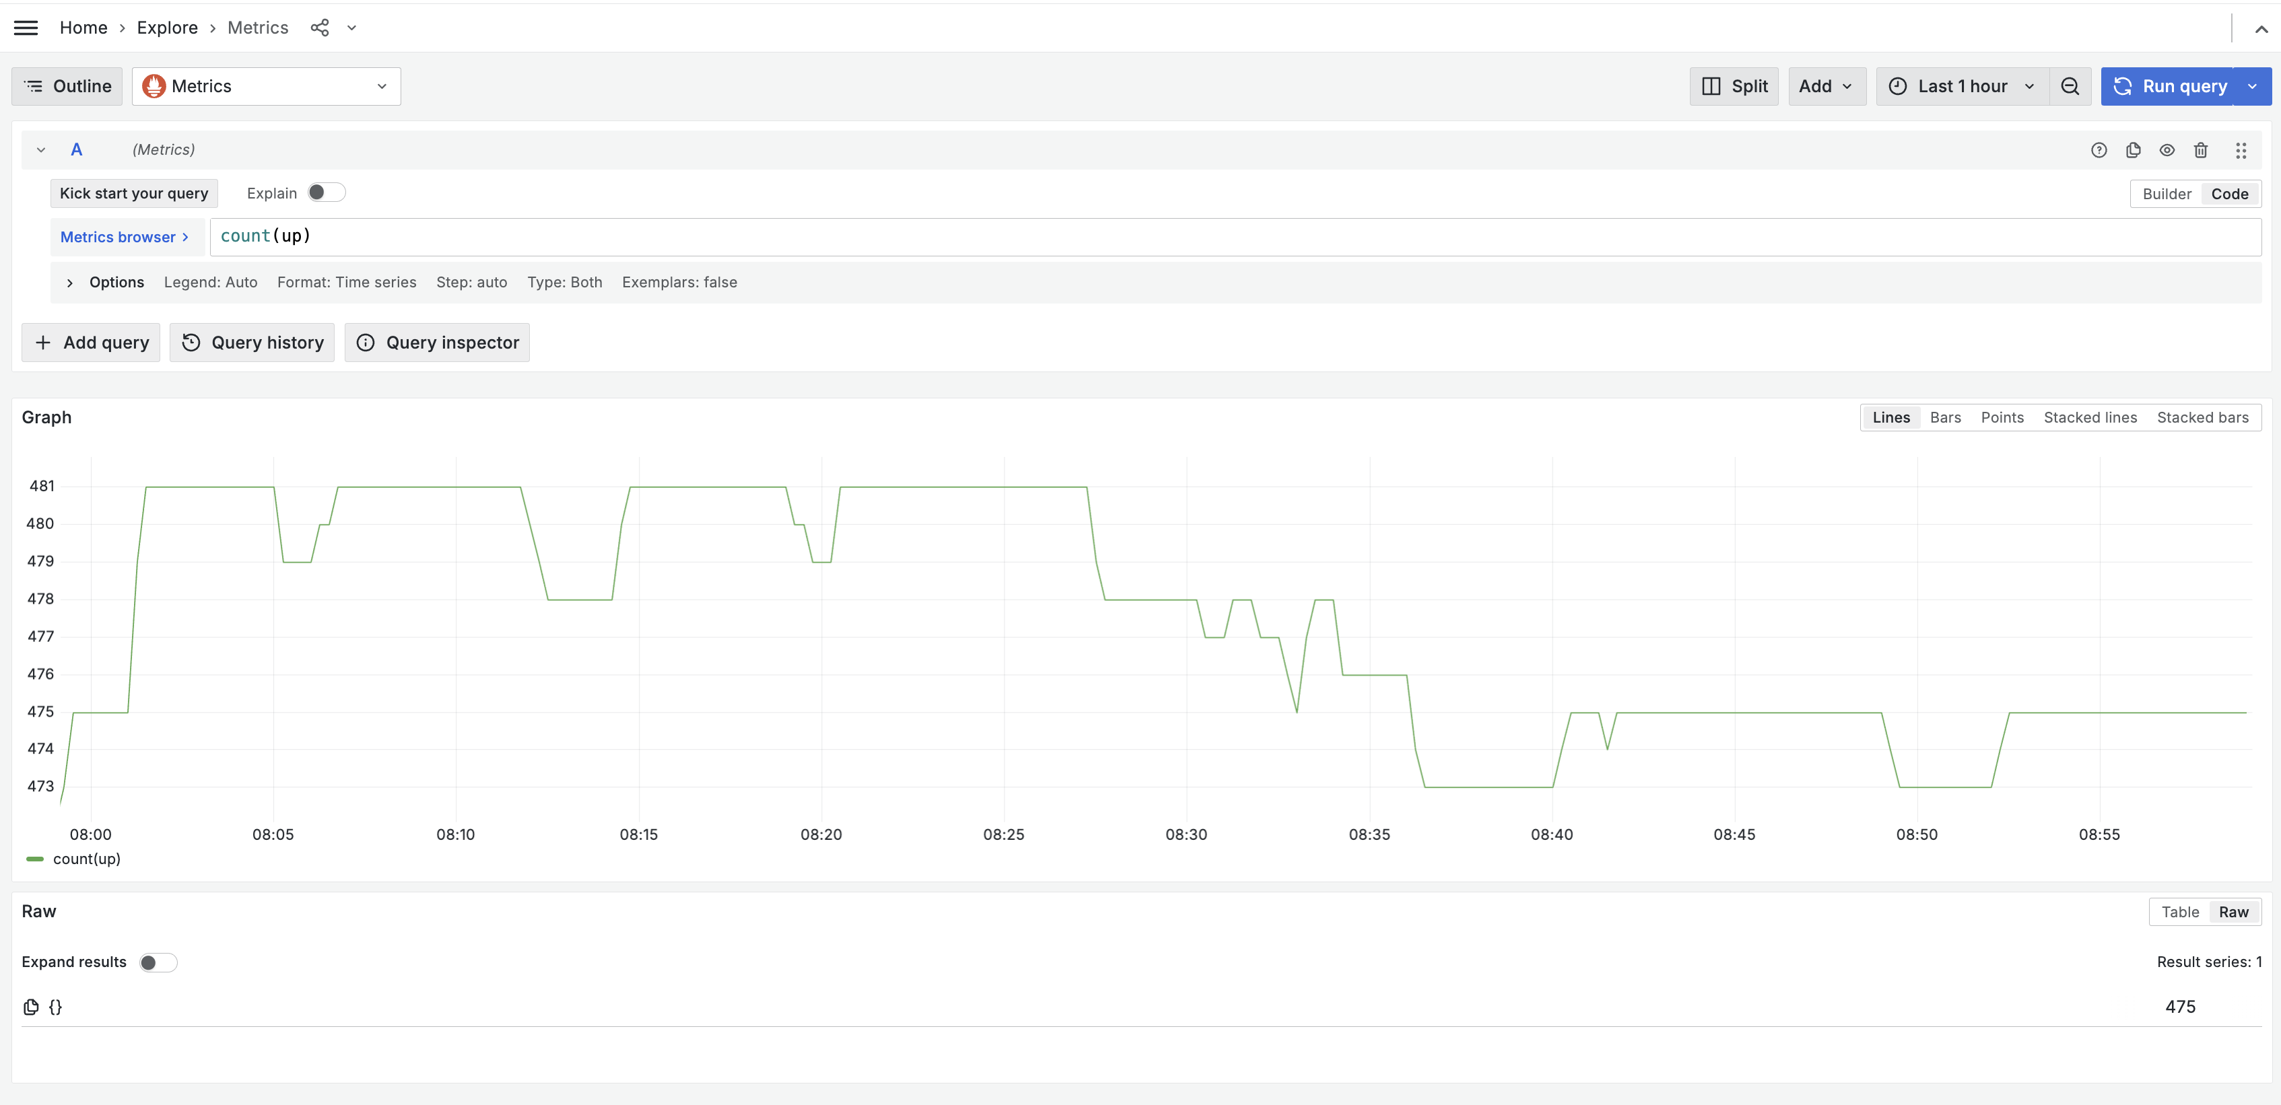Run the query
The width and height of the screenshot is (2281, 1105).
(2168, 86)
